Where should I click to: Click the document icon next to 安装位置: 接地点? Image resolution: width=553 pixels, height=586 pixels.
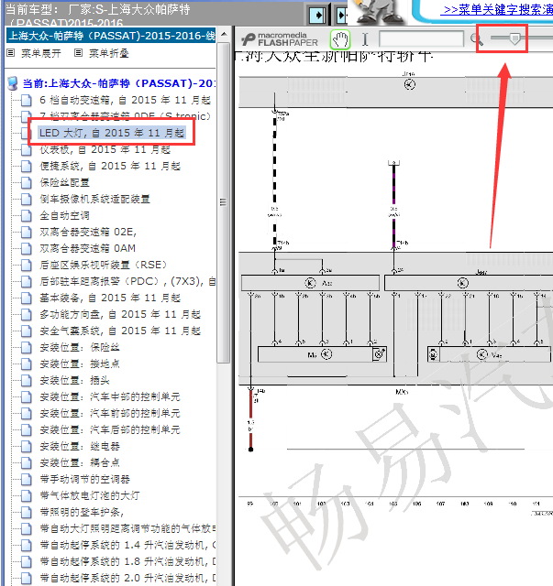[27, 364]
